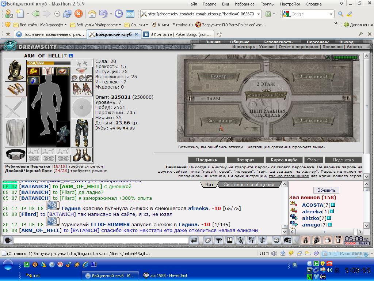374x281 pixels.
Task: Click the Обновить button in player list
Action: (326, 190)
